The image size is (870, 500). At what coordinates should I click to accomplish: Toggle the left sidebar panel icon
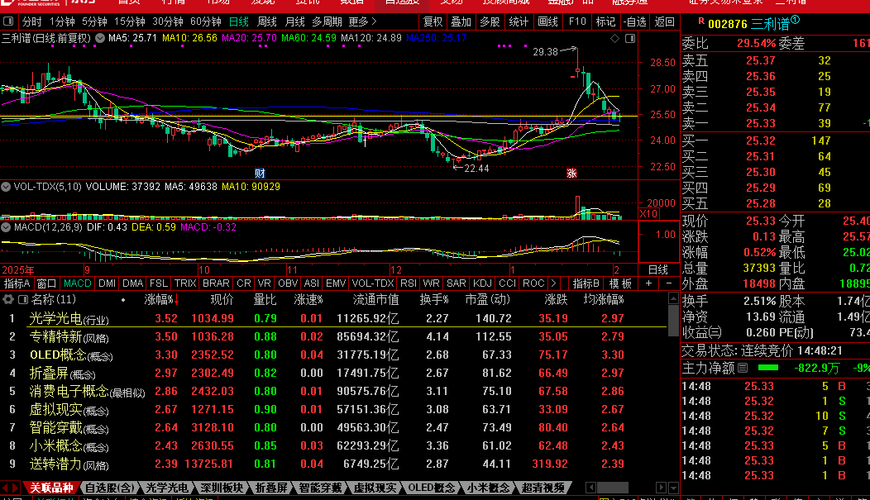tap(8, 21)
